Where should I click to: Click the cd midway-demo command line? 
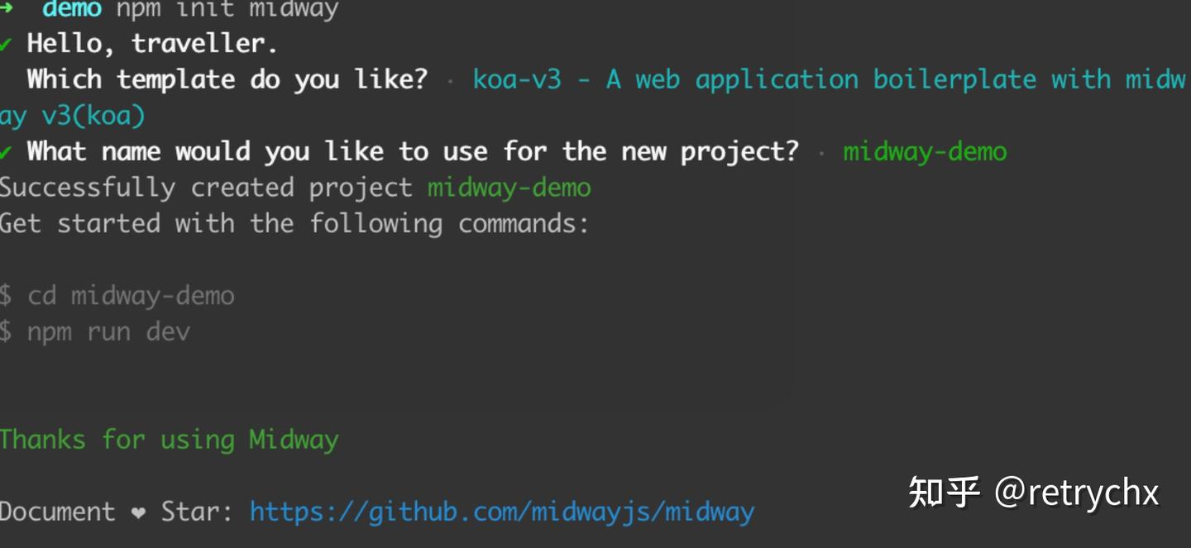(x=132, y=296)
